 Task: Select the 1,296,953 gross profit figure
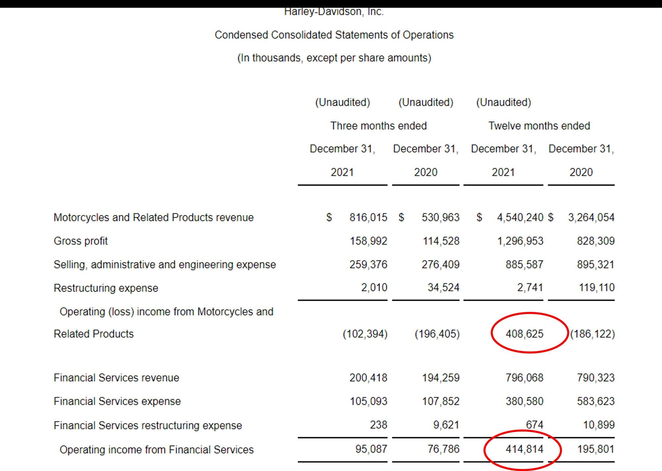point(520,241)
